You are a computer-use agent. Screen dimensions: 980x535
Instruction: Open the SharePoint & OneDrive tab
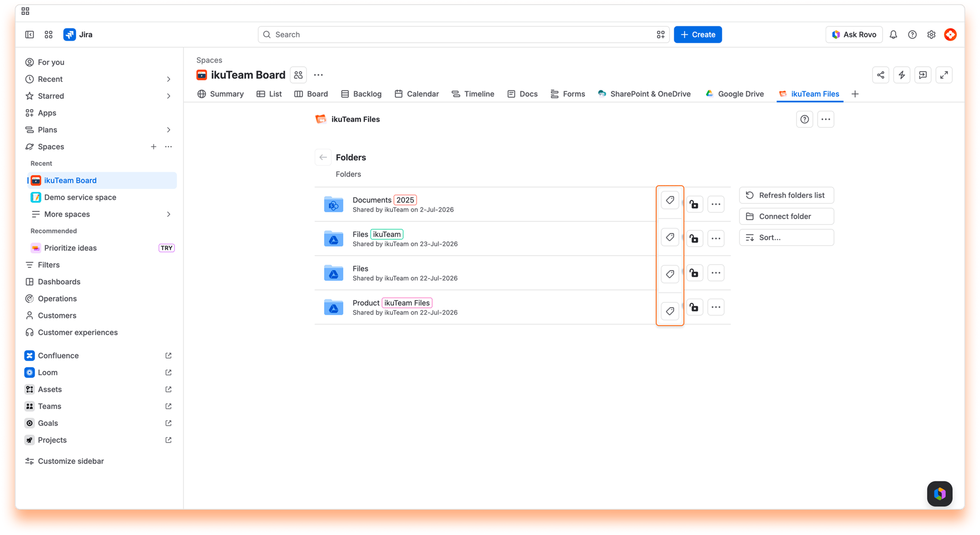tap(644, 94)
